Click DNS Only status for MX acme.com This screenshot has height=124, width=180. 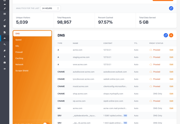click(x=157, y=108)
